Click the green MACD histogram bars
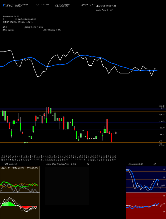 9,204
